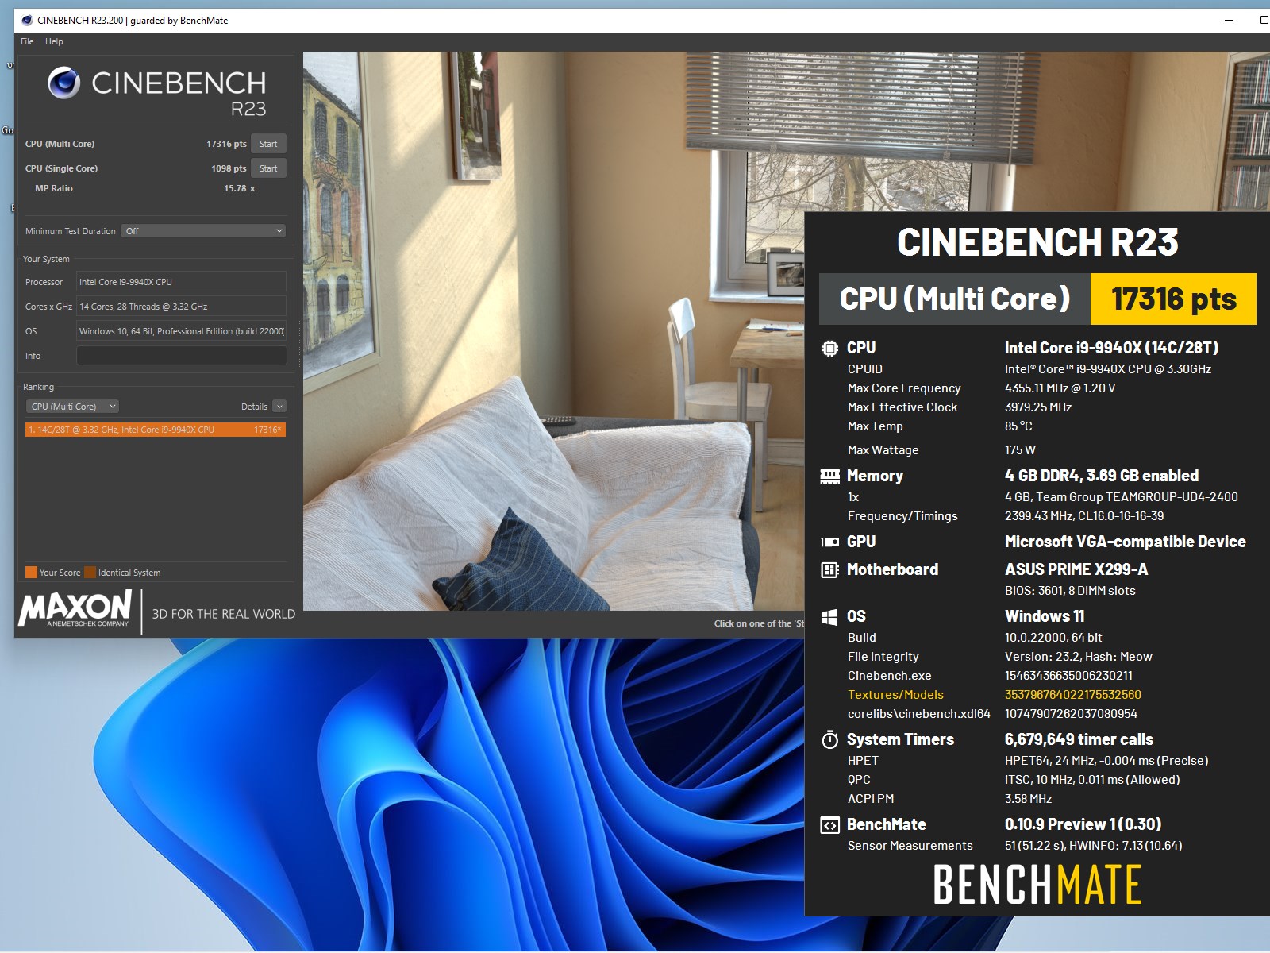Click the OS field showing Windows 10

point(181,331)
